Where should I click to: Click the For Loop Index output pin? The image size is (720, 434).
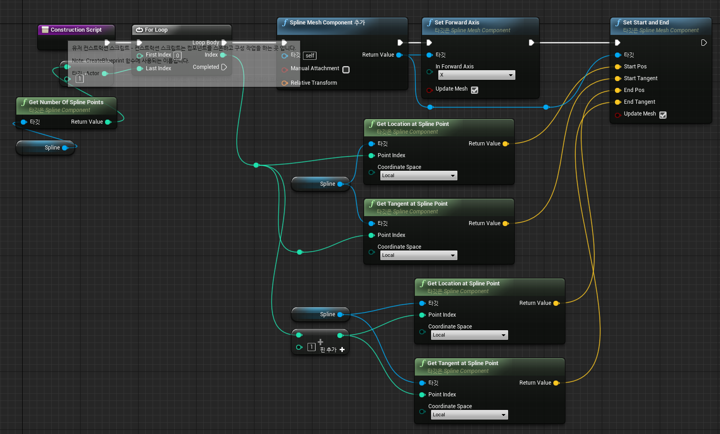(223, 55)
